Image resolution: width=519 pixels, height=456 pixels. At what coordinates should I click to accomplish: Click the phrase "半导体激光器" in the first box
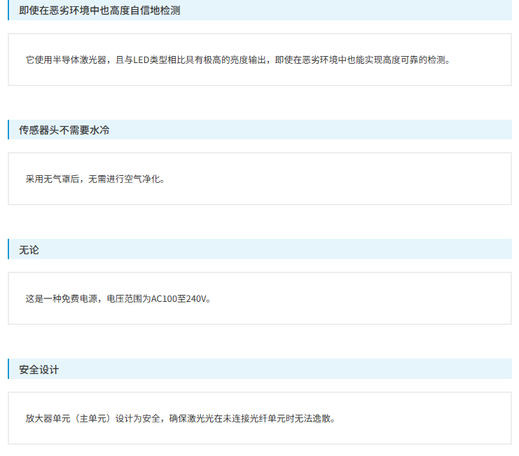click(79, 60)
